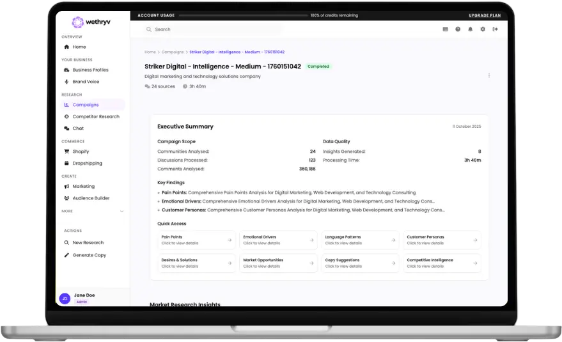Click the logout icon in header
The height and width of the screenshot is (342, 562).
495,29
